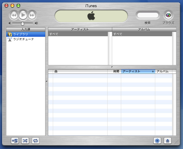
Task: Zoom iTunes with the green button
Action: 19,5
